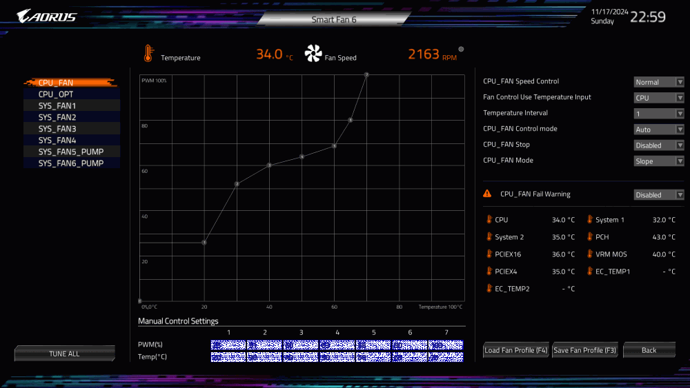Open CPU_FAN Fail Warning dropdown
Screen dimensions: 690x388
point(659,194)
